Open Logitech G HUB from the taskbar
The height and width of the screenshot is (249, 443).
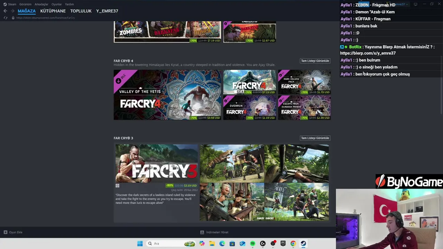263,243
